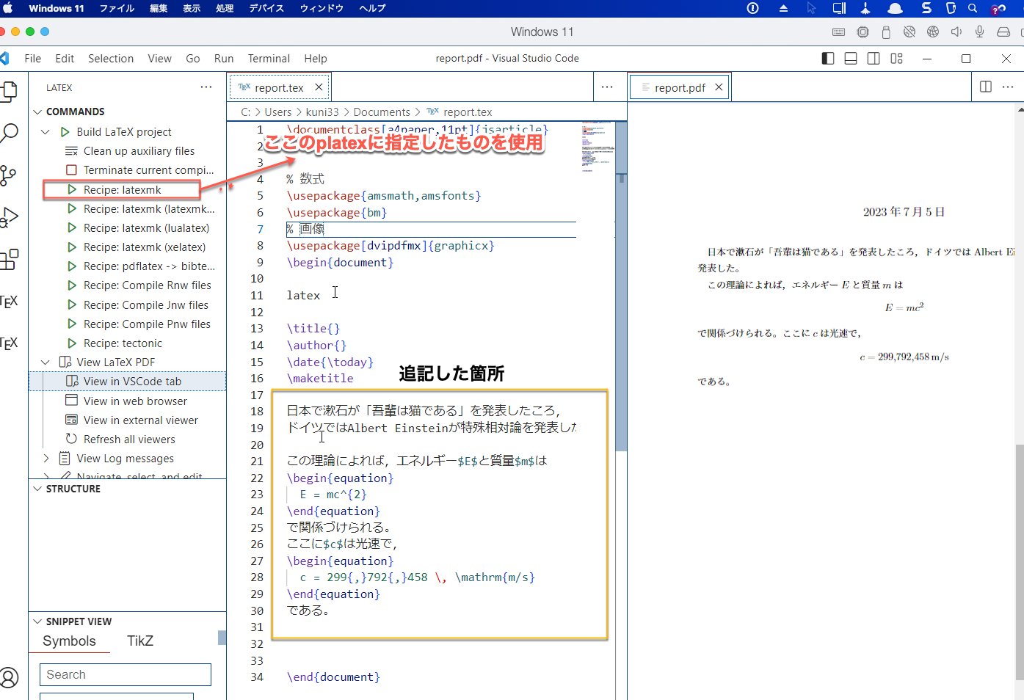Click the editor vertical scrollbar
The image size is (1024, 700).
click(621, 286)
